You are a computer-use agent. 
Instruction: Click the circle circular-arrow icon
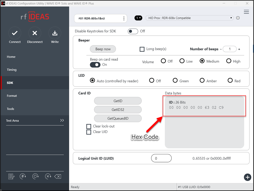click(35, 176)
